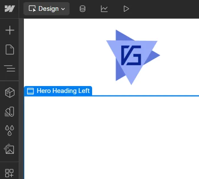The height and width of the screenshot is (179, 199).
Task: Start Preview with the play icon
Action: click(x=126, y=9)
